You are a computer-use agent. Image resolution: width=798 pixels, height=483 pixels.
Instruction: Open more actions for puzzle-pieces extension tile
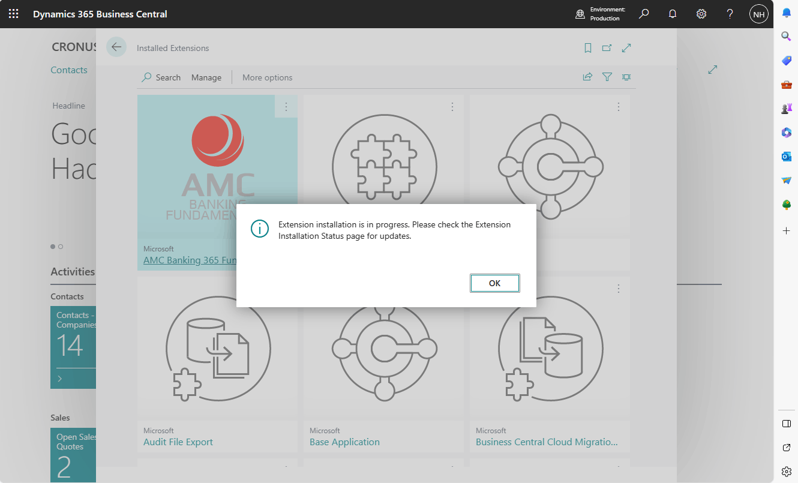coord(452,107)
